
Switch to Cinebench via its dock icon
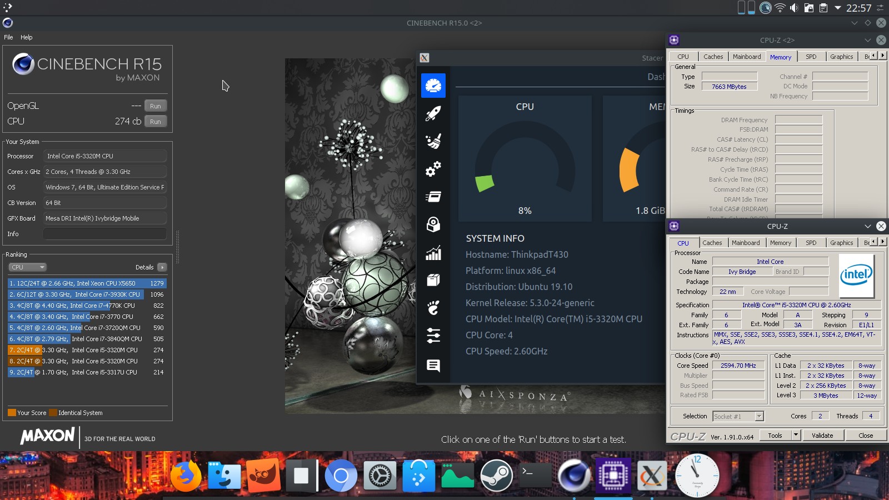click(575, 476)
